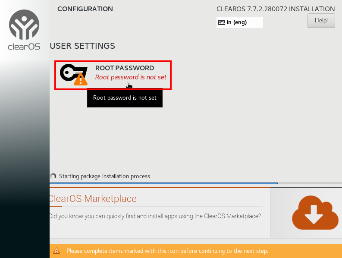Click 'Starting package installation process' status text

104,176
